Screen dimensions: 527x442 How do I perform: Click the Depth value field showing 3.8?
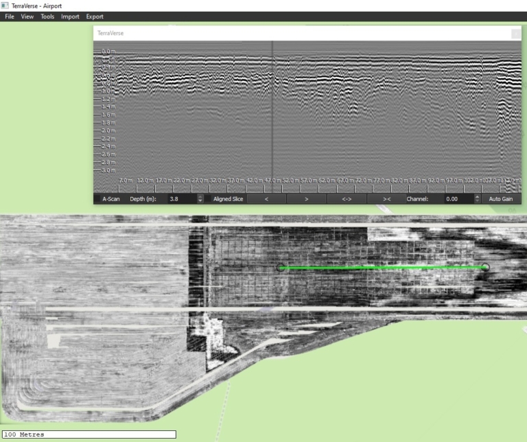(180, 198)
